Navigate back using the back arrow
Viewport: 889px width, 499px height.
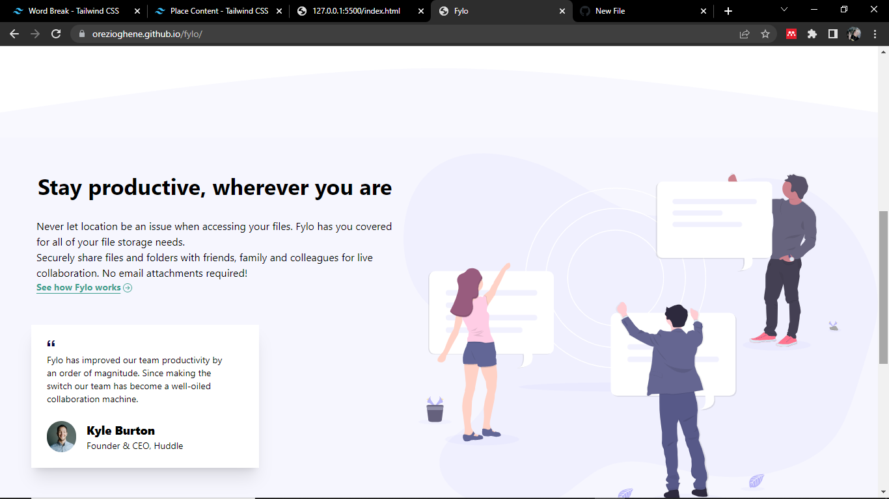(x=14, y=33)
